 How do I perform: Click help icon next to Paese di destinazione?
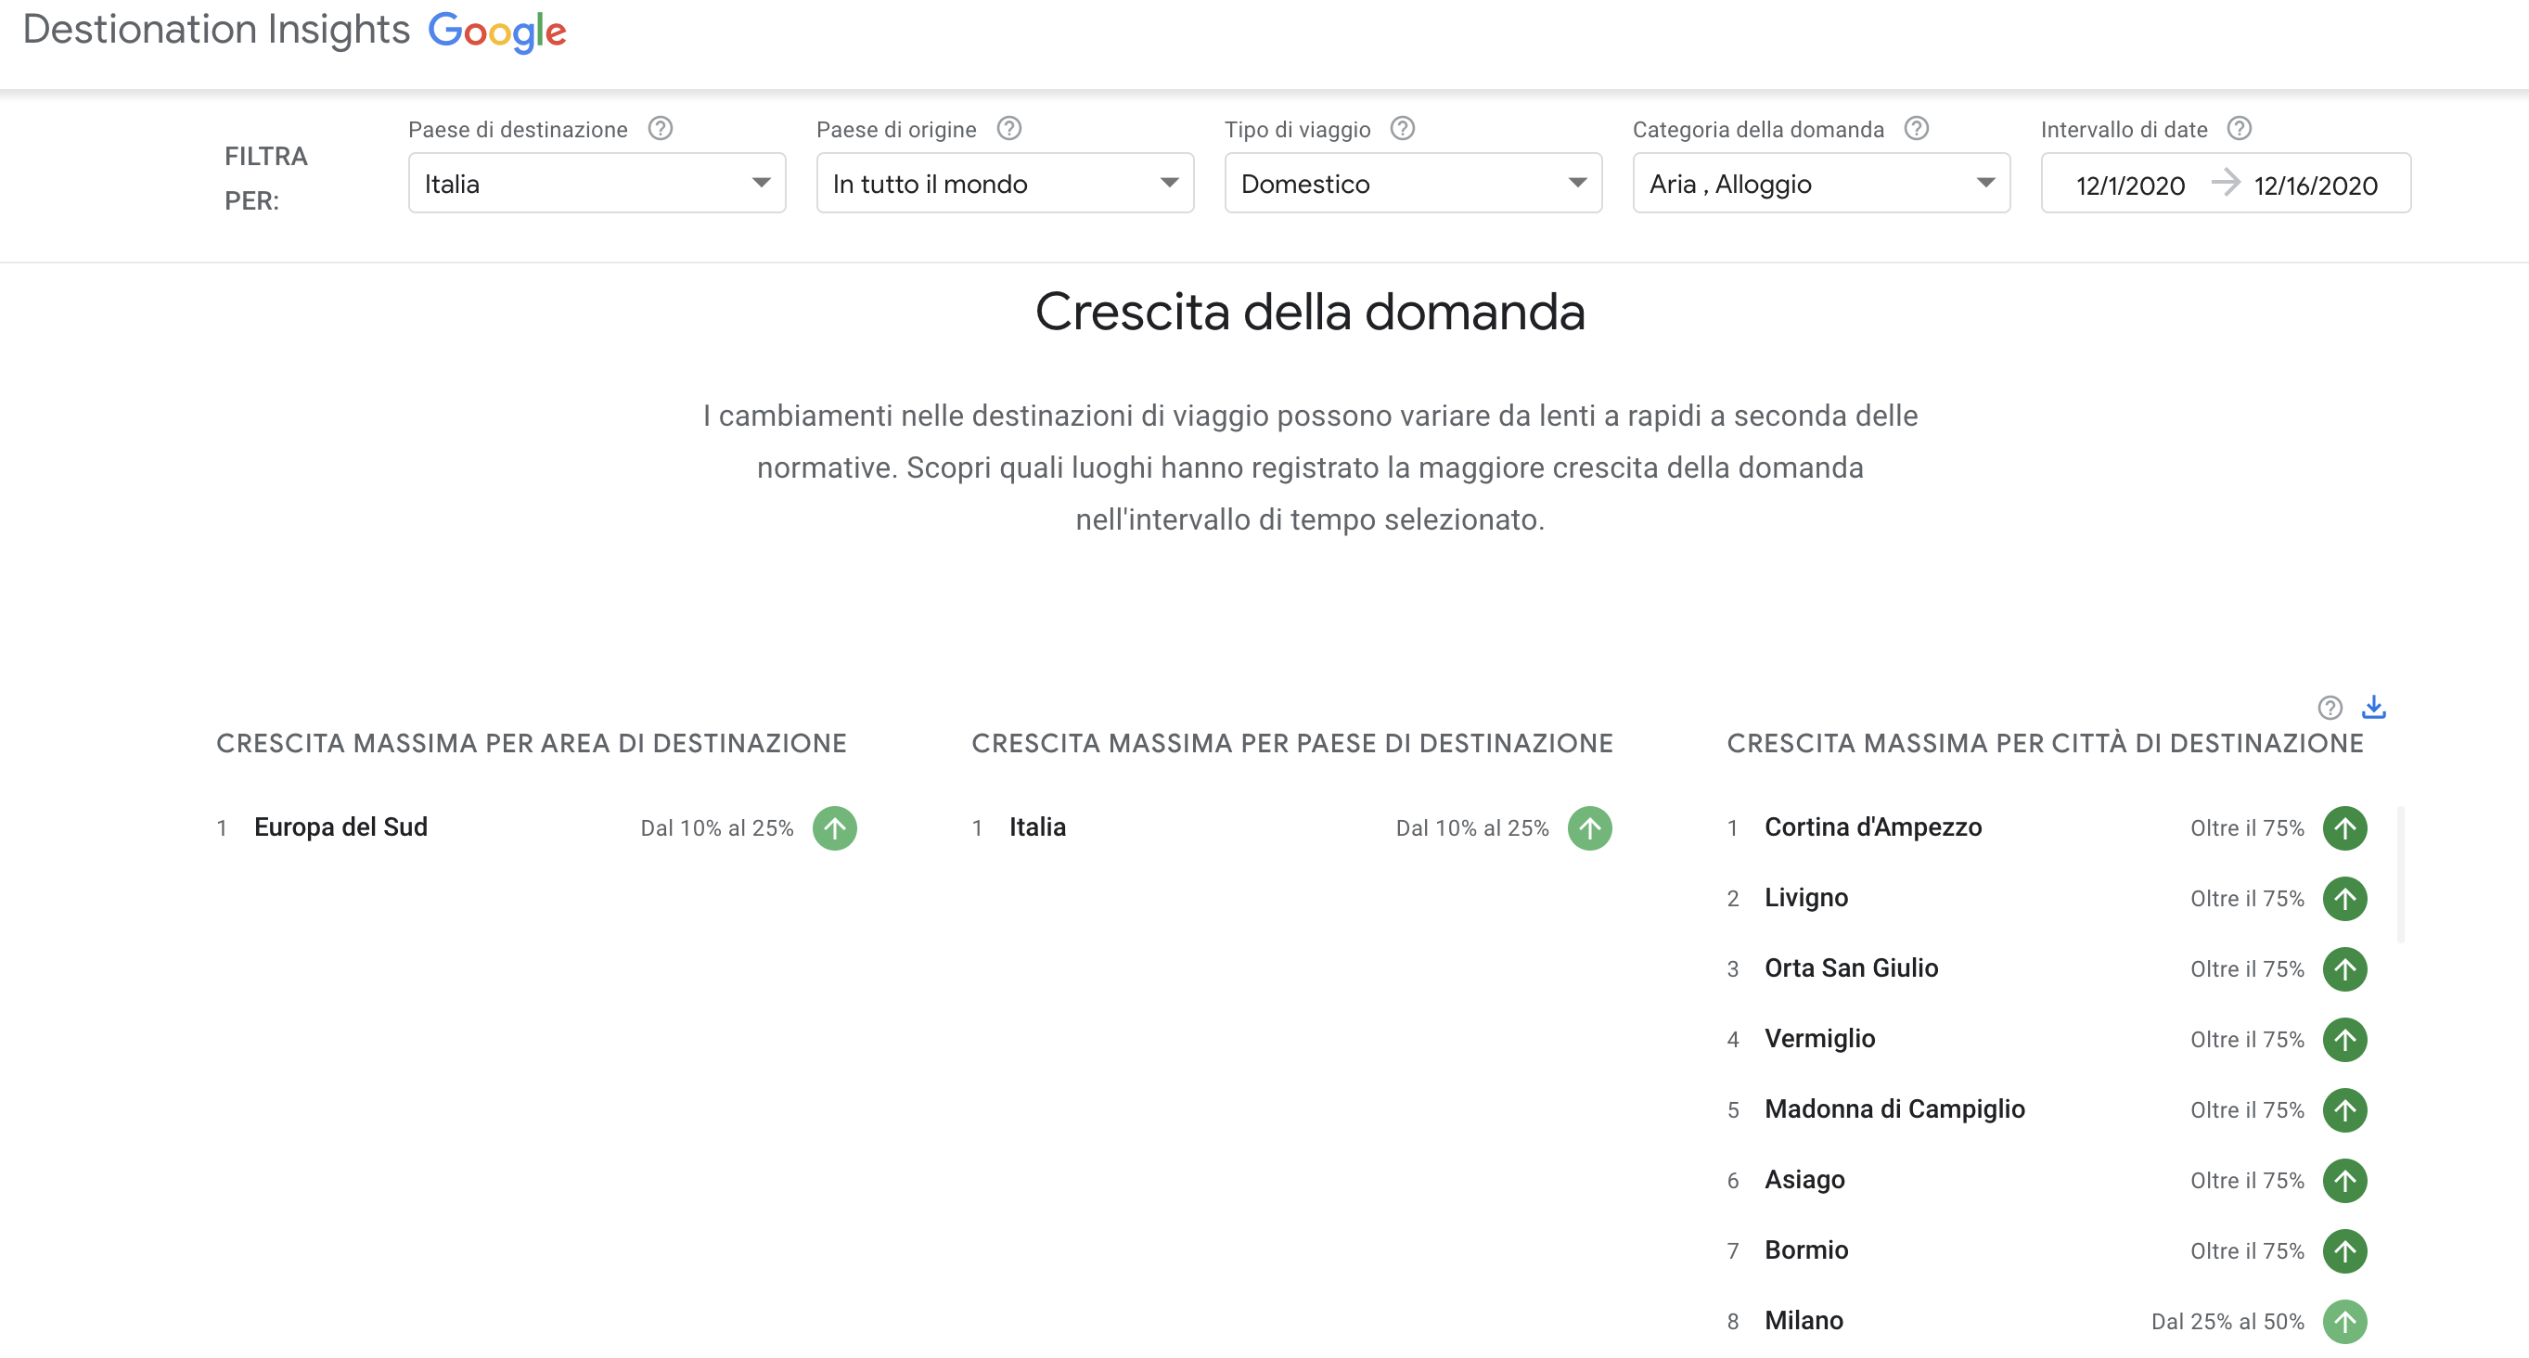[x=661, y=129]
